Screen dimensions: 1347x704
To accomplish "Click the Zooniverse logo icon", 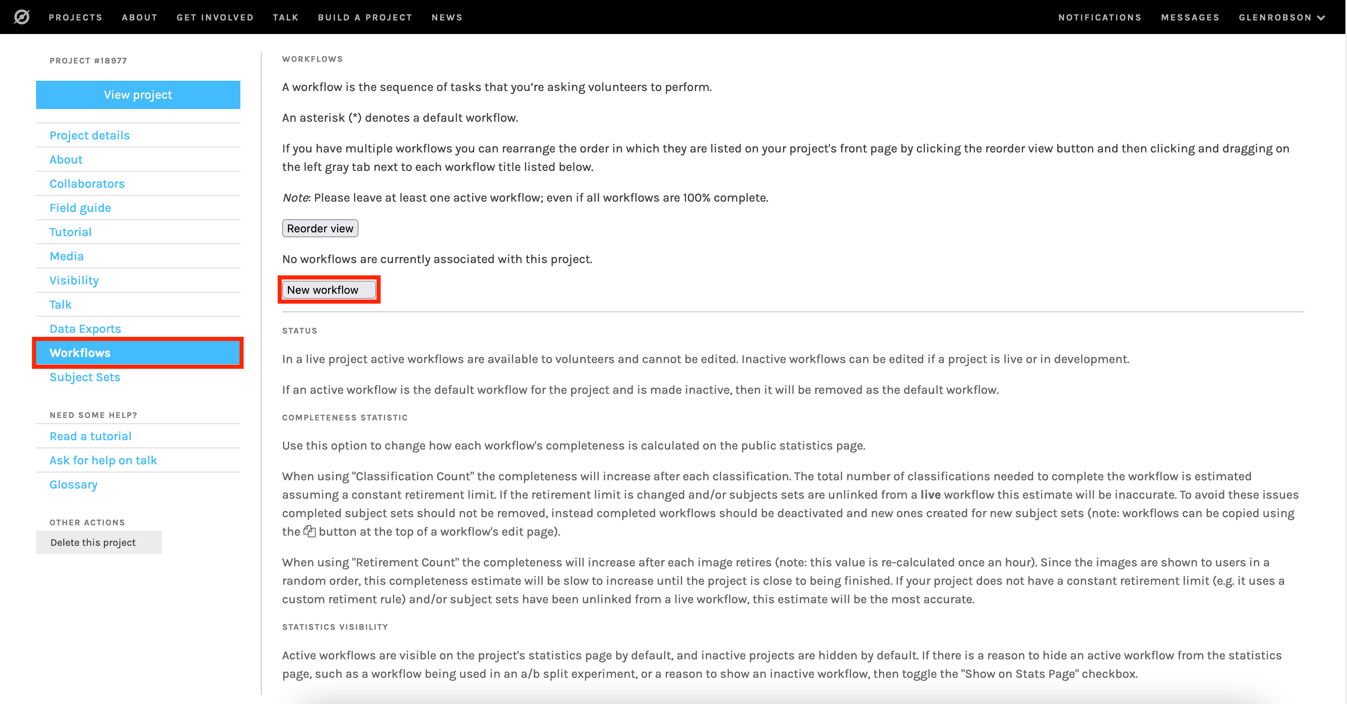I will pyautogui.click(x=21, y=17).
